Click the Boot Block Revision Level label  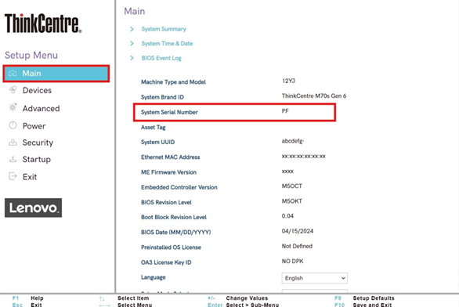coord(174,218)
